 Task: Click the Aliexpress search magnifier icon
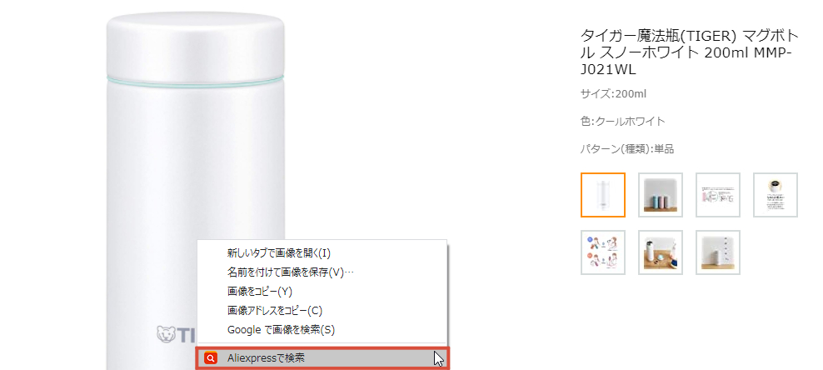click(211, 358)
